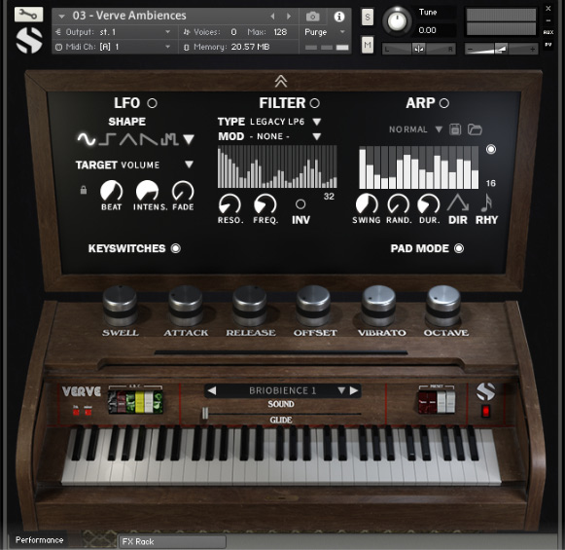Image resolution: width=565 pixels, height=550 pixels.
Task: Mute the instrument with M button
Action: (368, 45)
